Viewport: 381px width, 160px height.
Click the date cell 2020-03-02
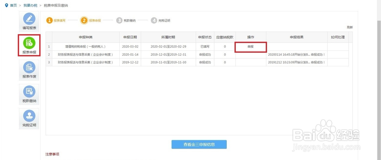pos(130,47)
